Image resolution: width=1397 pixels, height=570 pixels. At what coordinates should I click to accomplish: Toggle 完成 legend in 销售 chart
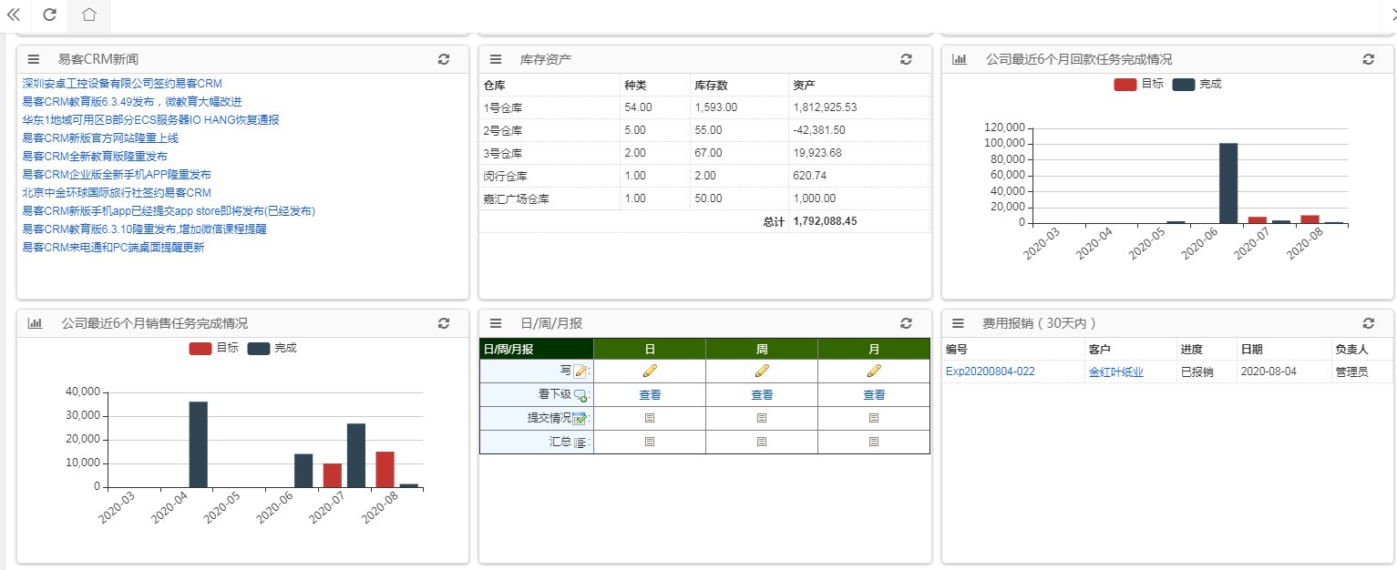tap(272, 348)
